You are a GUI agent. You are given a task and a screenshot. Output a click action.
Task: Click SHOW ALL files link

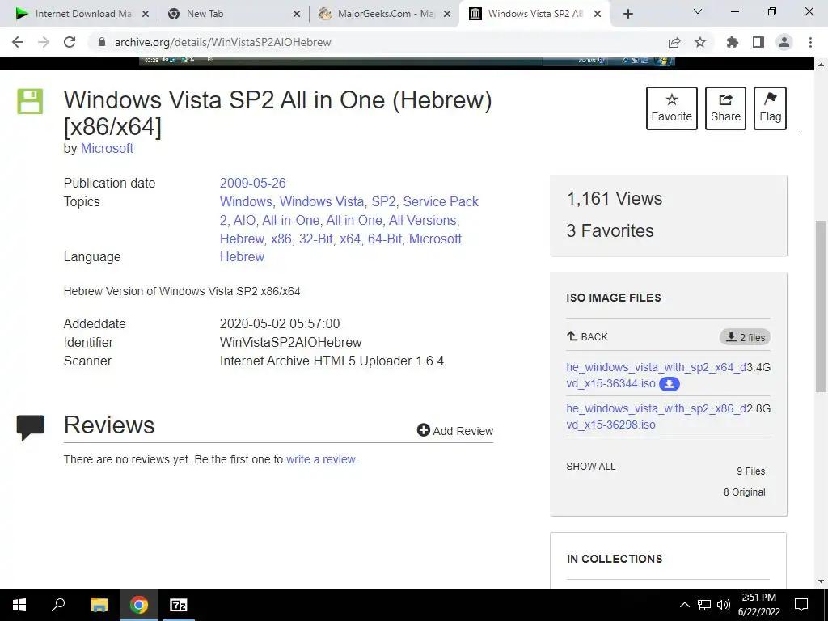click(591, 467)
